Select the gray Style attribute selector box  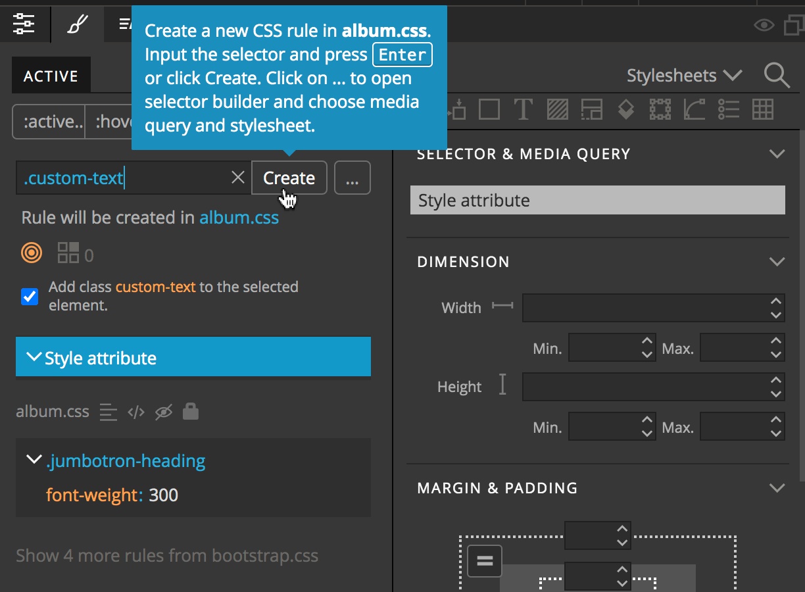point(598,200)
